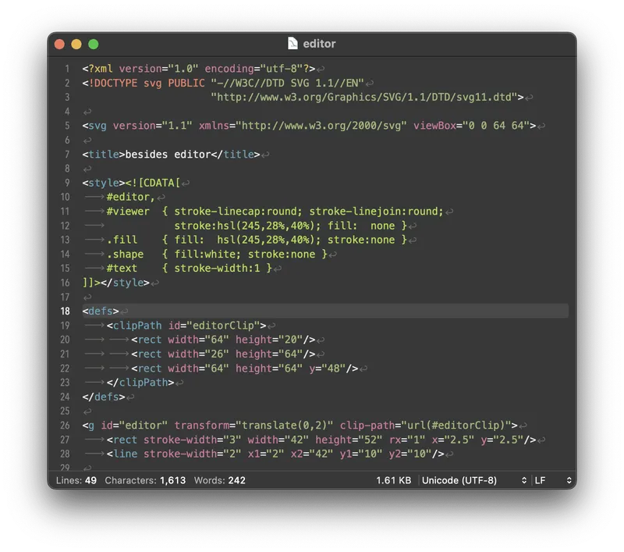Click the 'y="48"' attribute on line 22

tap(327, 369)
